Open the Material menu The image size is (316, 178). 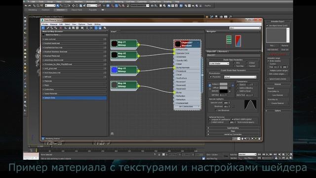coord(54,24)
